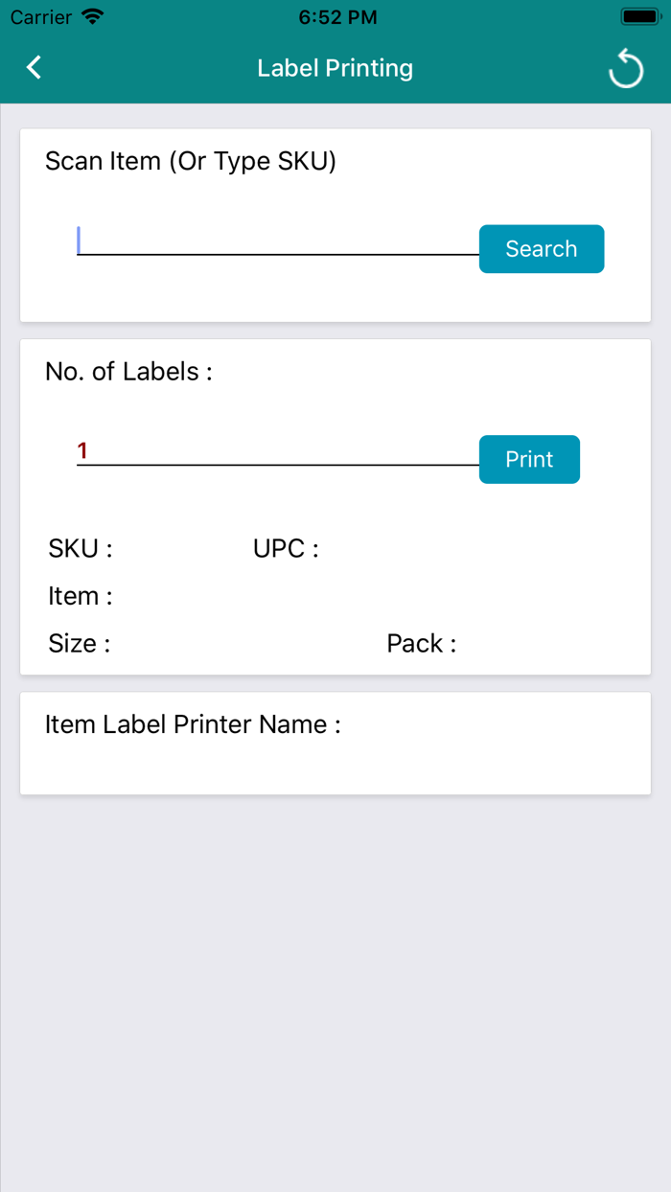
Task: Select the Item label text
Action: coord(80,595)
